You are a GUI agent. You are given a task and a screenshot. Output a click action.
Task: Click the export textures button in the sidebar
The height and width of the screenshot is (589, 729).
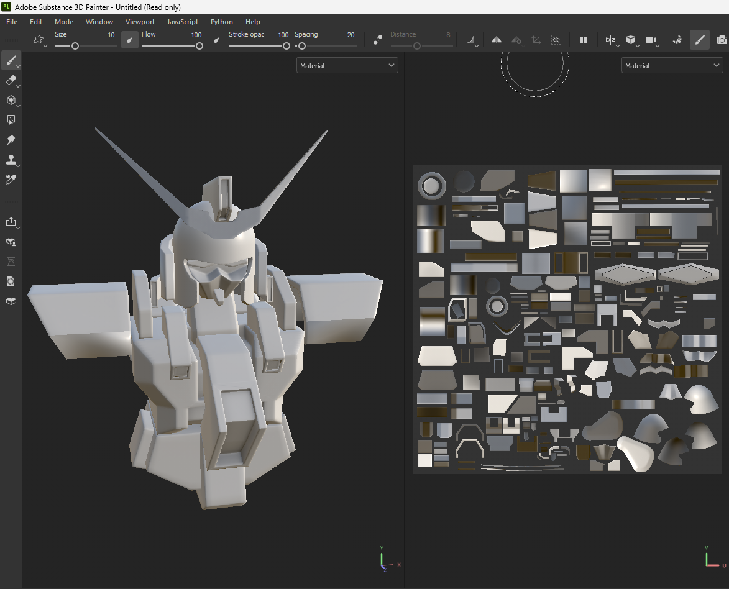tap(11, 222)
